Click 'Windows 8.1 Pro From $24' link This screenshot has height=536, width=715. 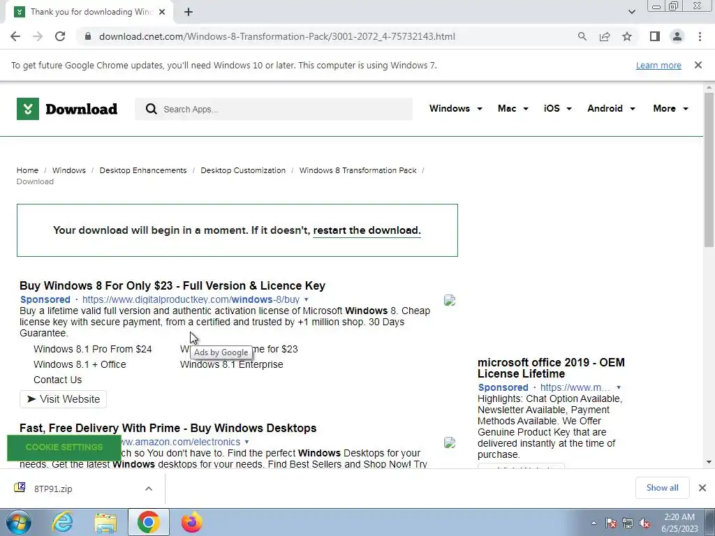(x=93, y=349)
